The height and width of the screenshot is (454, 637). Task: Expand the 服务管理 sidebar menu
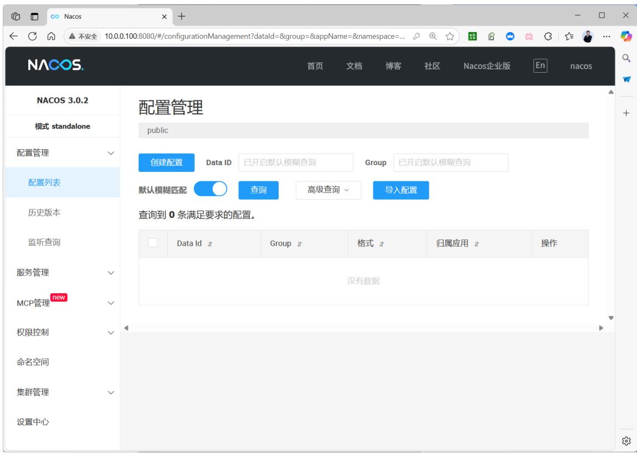(x=63, y=272)
